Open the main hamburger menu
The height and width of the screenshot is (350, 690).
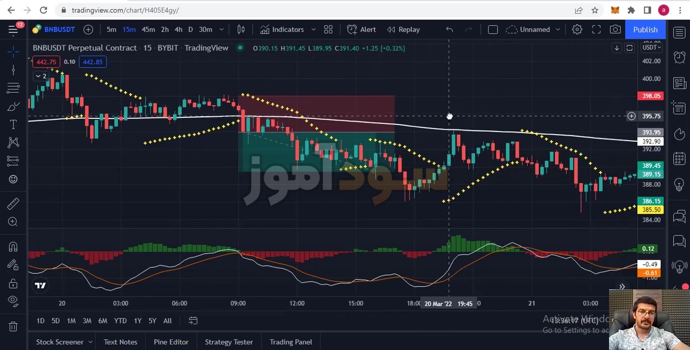13,30
